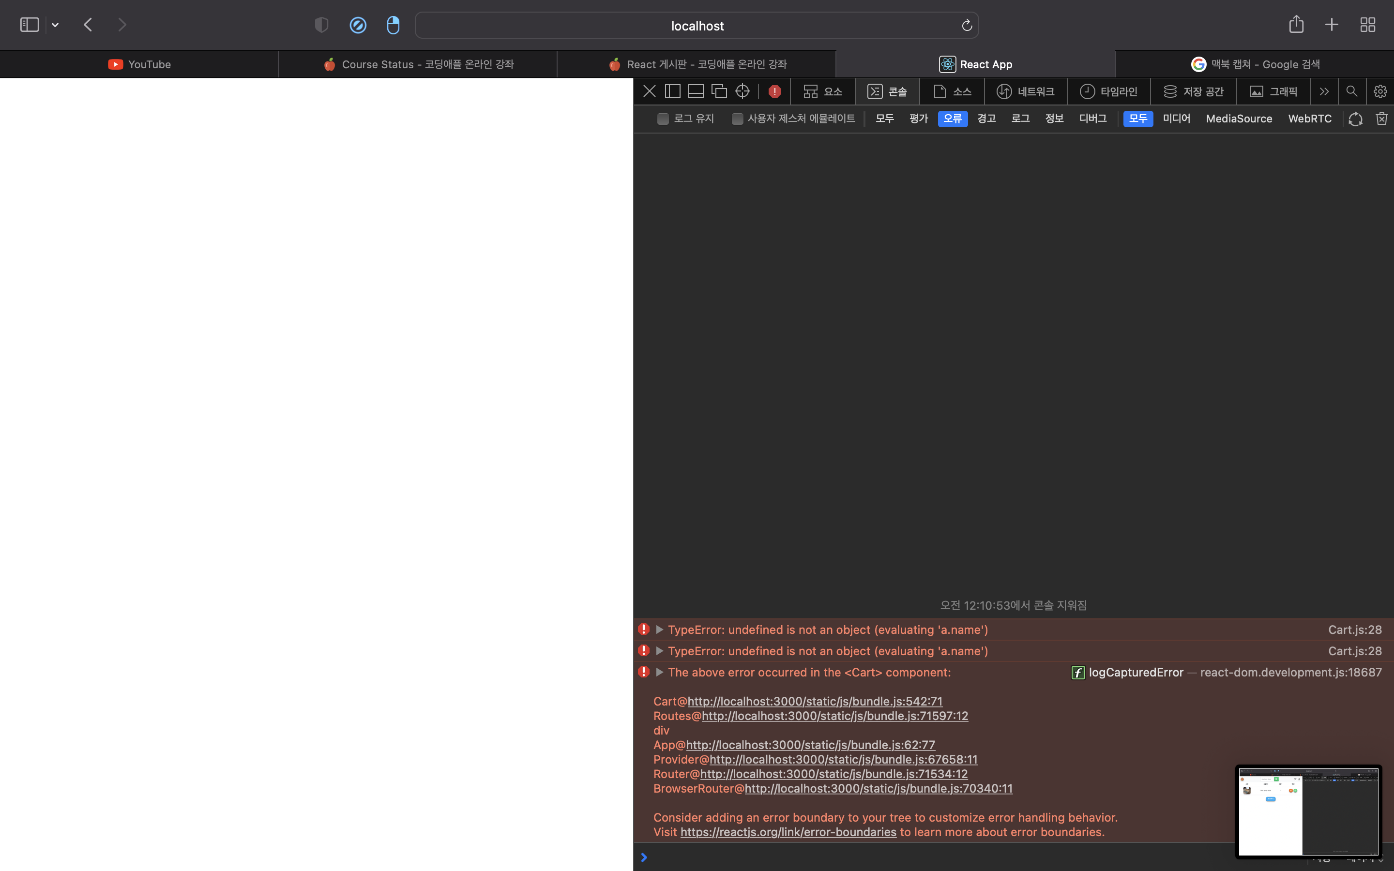Toggle the 디버그 filter
Viewport: 1394px width, 871px height.
pyautogui.click(x=1093, y=119)
